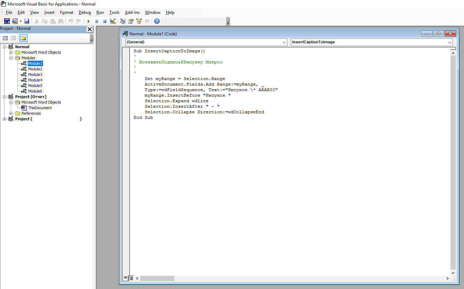Open the File menu
Screen dimensions: 464x289
pos(9,12)
